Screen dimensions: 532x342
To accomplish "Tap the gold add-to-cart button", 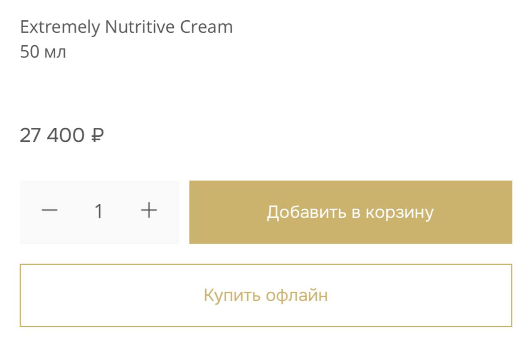I will pos(350,212).
